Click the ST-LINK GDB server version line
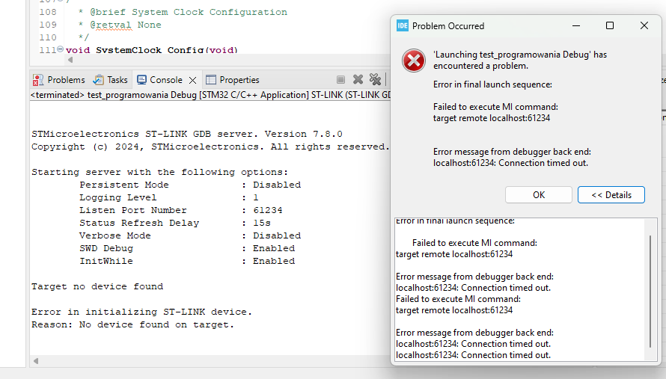The width and height of the screenshot is (666, 379). (x=187, y=134)
